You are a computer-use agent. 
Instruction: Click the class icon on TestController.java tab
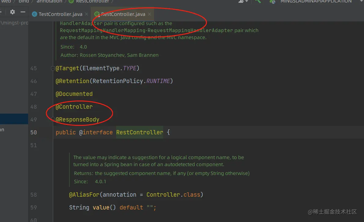point(35,14)
